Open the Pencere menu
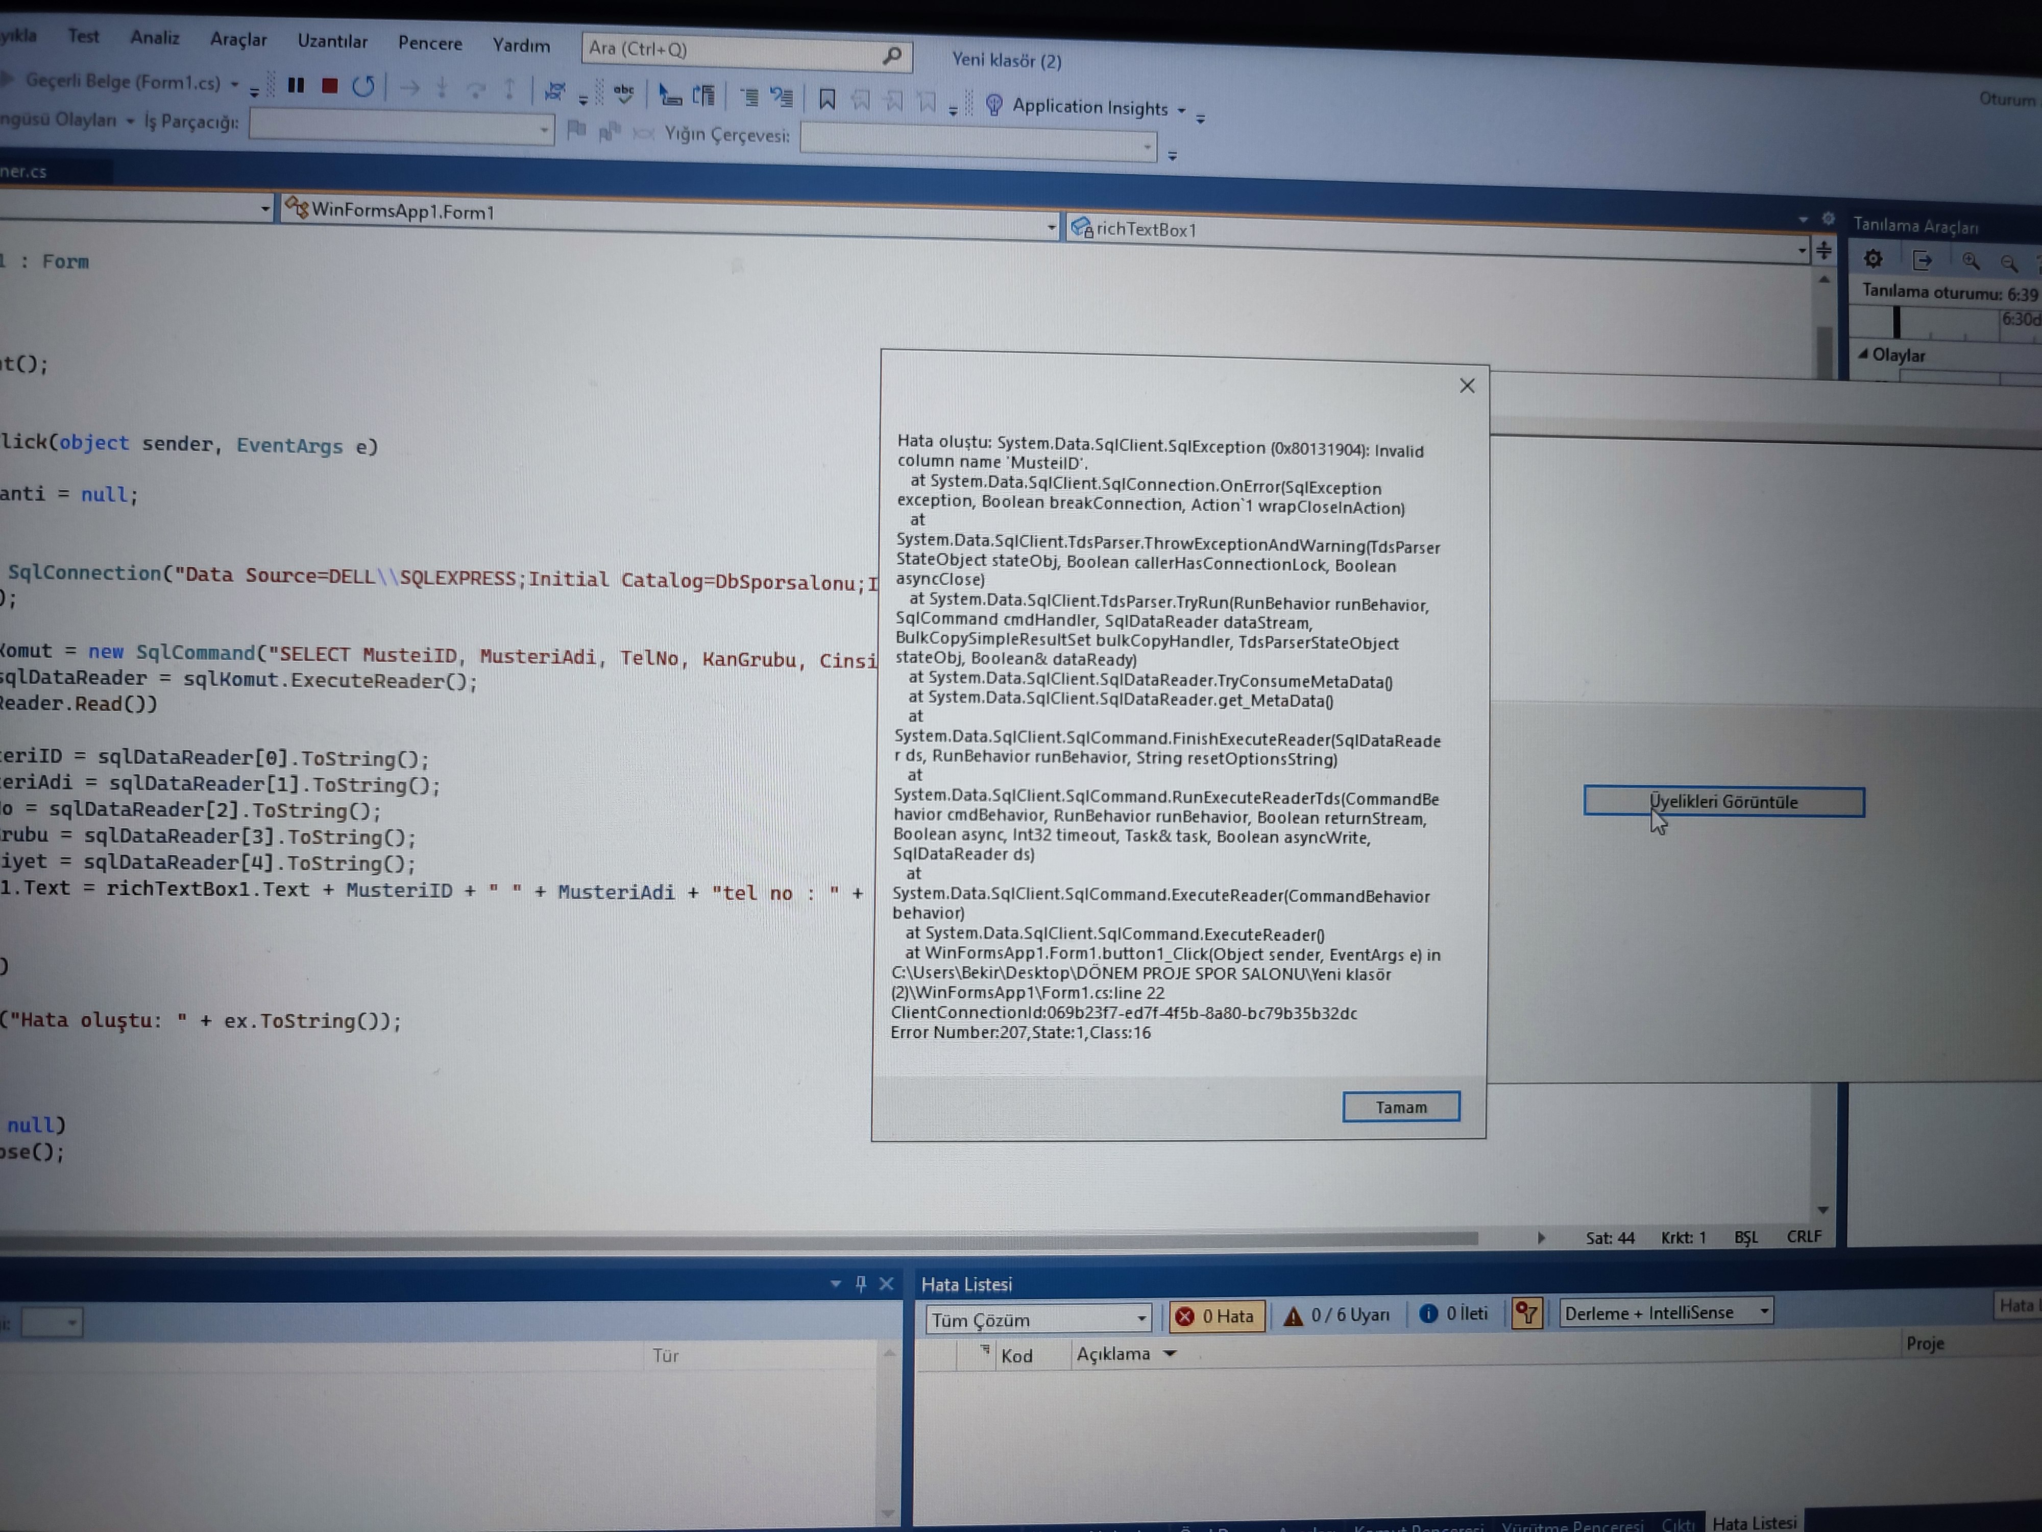Viewport: 2042px width, 1532px height. pos(430,43)
